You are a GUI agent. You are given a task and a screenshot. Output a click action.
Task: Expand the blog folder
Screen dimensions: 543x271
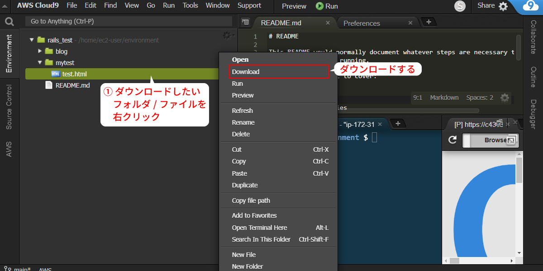coord(40,51)
